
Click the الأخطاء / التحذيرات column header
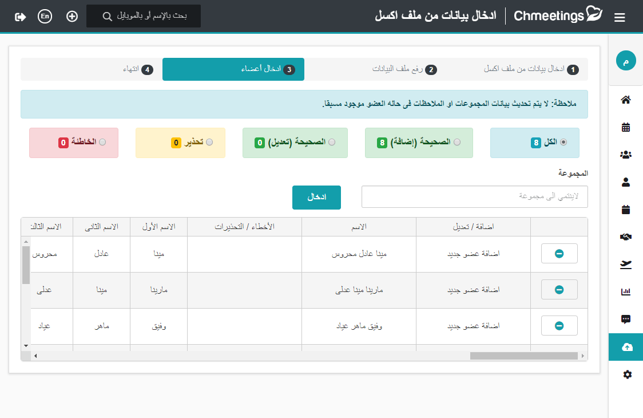tap(244, 227)
